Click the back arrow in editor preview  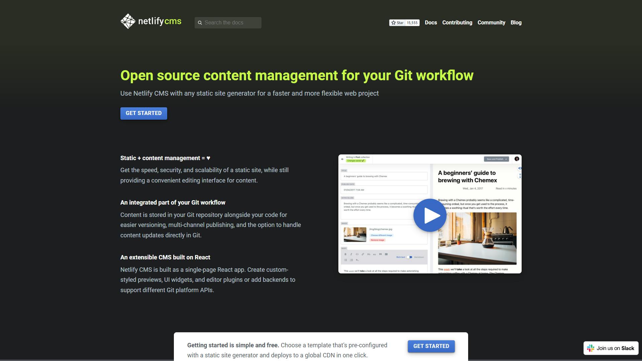pyautogui.click(x=342, y=159)
